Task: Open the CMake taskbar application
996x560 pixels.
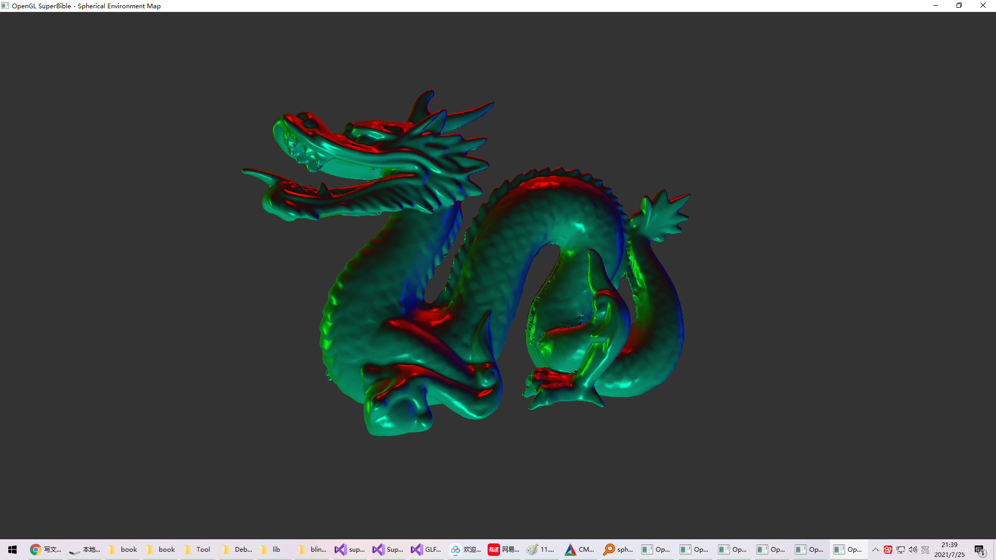Action: 579,550
